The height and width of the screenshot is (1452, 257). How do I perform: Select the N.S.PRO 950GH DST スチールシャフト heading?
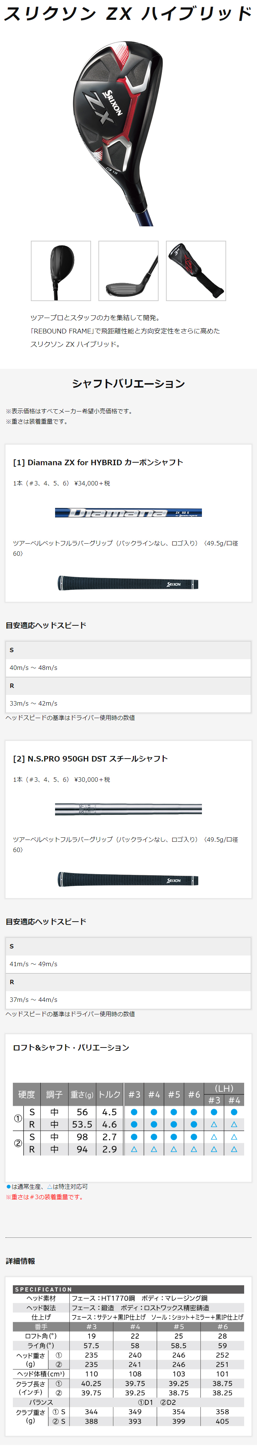(x=90, y=759)
